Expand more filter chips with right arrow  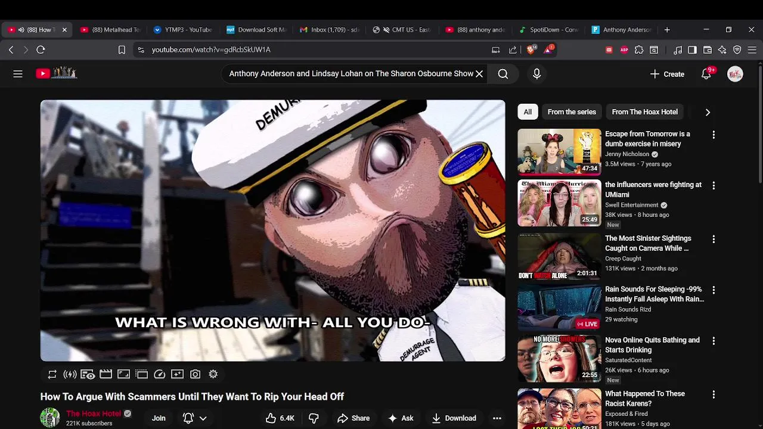tap(708, 112)
